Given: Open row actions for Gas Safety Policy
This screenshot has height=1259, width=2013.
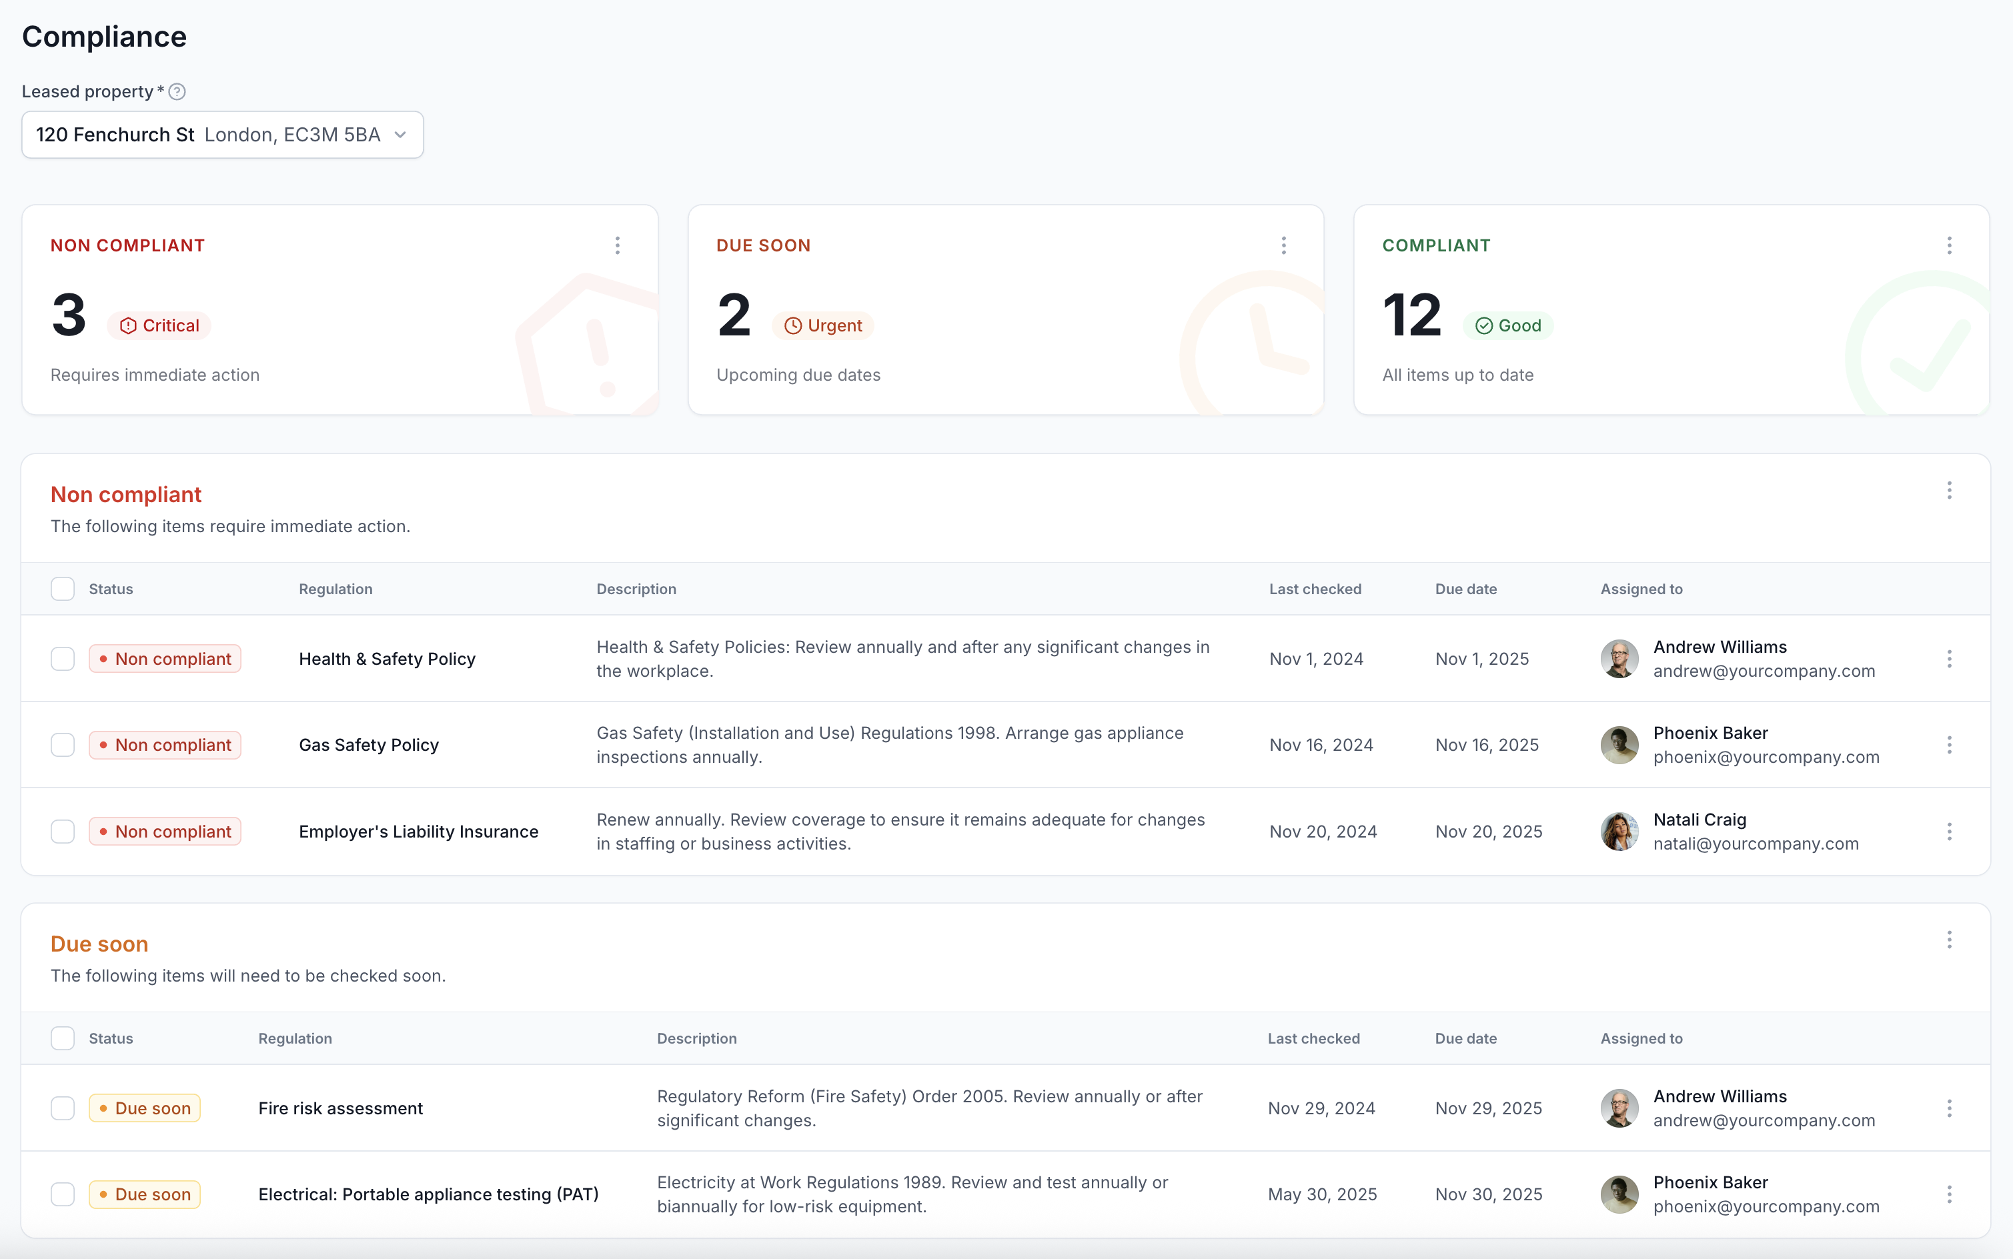Looking at the screenshot, I should (x=1949, y=744).
